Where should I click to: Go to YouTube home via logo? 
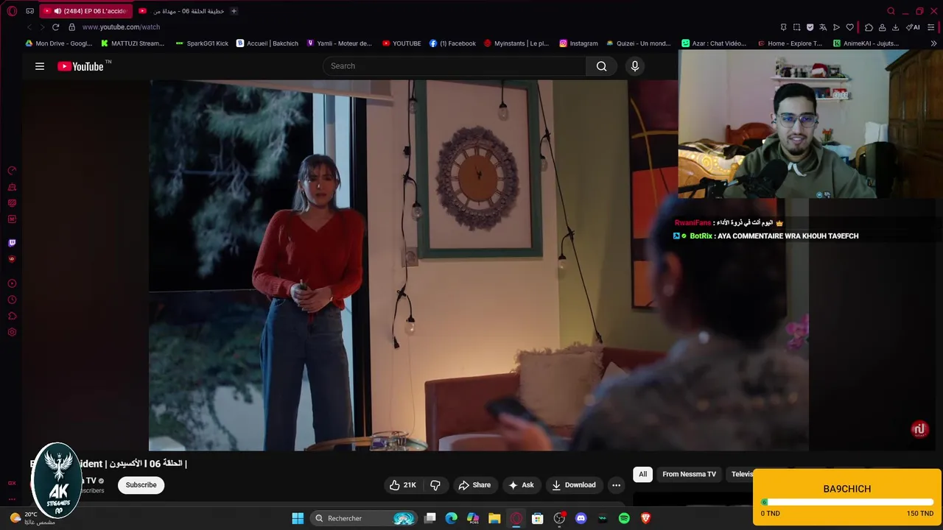pos(81,66)
